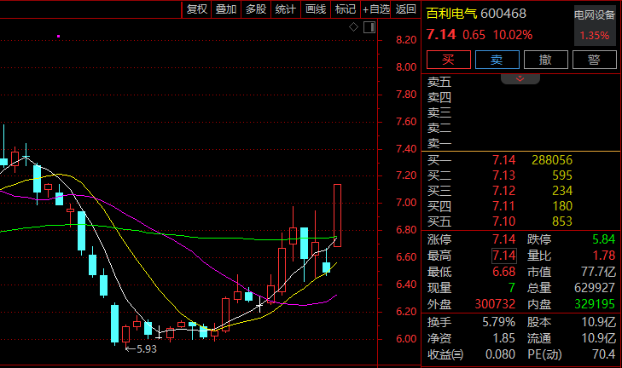Add stock with +自选 button

pyautogui.click(x=376, y=9)
